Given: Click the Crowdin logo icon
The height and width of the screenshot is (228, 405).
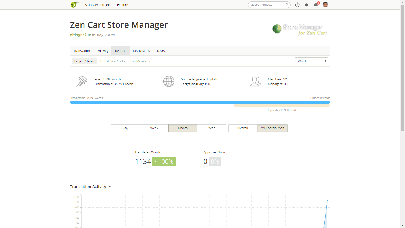Looking at the screenshot, I should (74, 5).
